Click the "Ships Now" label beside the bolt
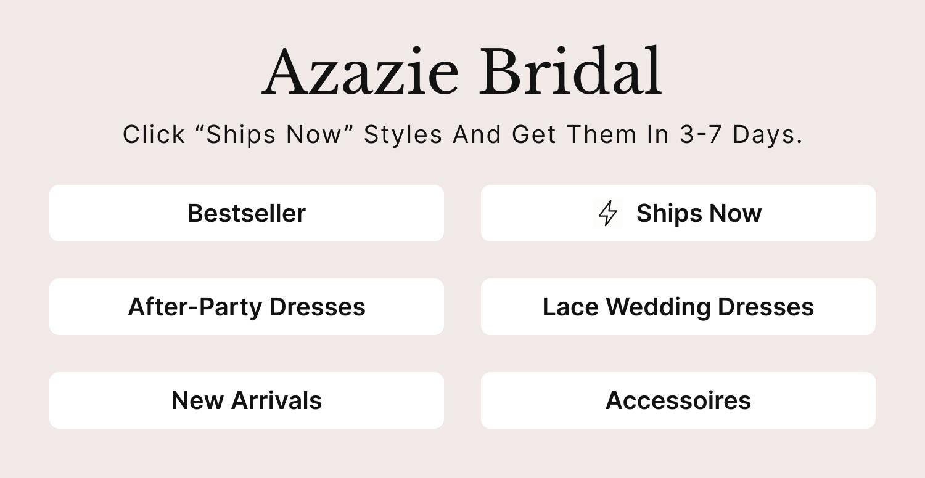Image resolution: width=925 pixels, height=478 pixels. [699, 213]
